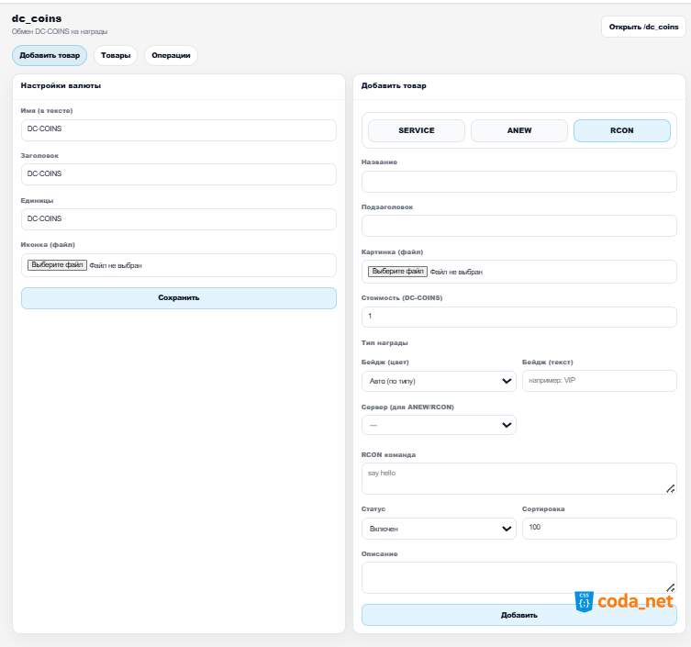The image size is (691, 647).
Task: Submit the product with Добавить button
Action: pos(519,615)
